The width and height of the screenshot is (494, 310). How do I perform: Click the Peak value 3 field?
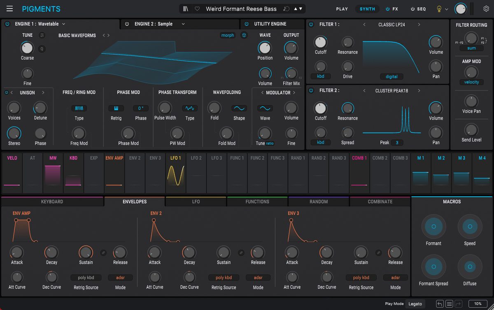point(397,143)
